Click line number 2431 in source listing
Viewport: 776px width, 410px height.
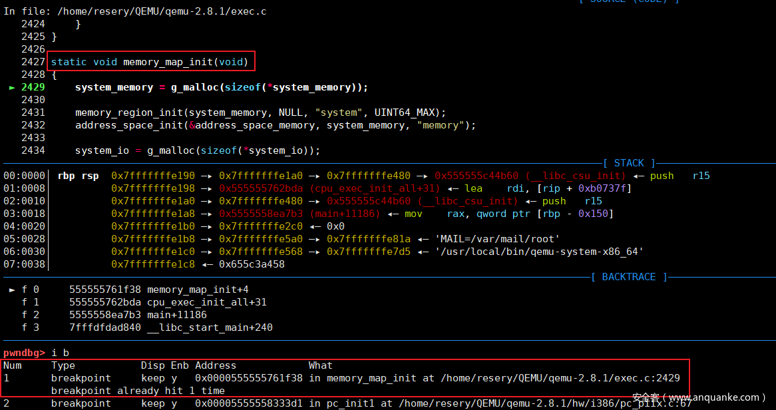[x=33, y=112]
